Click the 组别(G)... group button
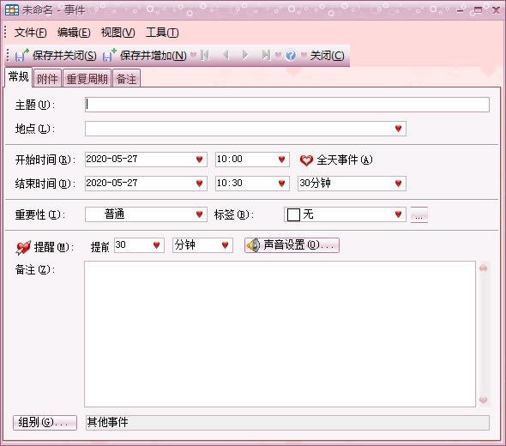 click(x=45, y=423)
